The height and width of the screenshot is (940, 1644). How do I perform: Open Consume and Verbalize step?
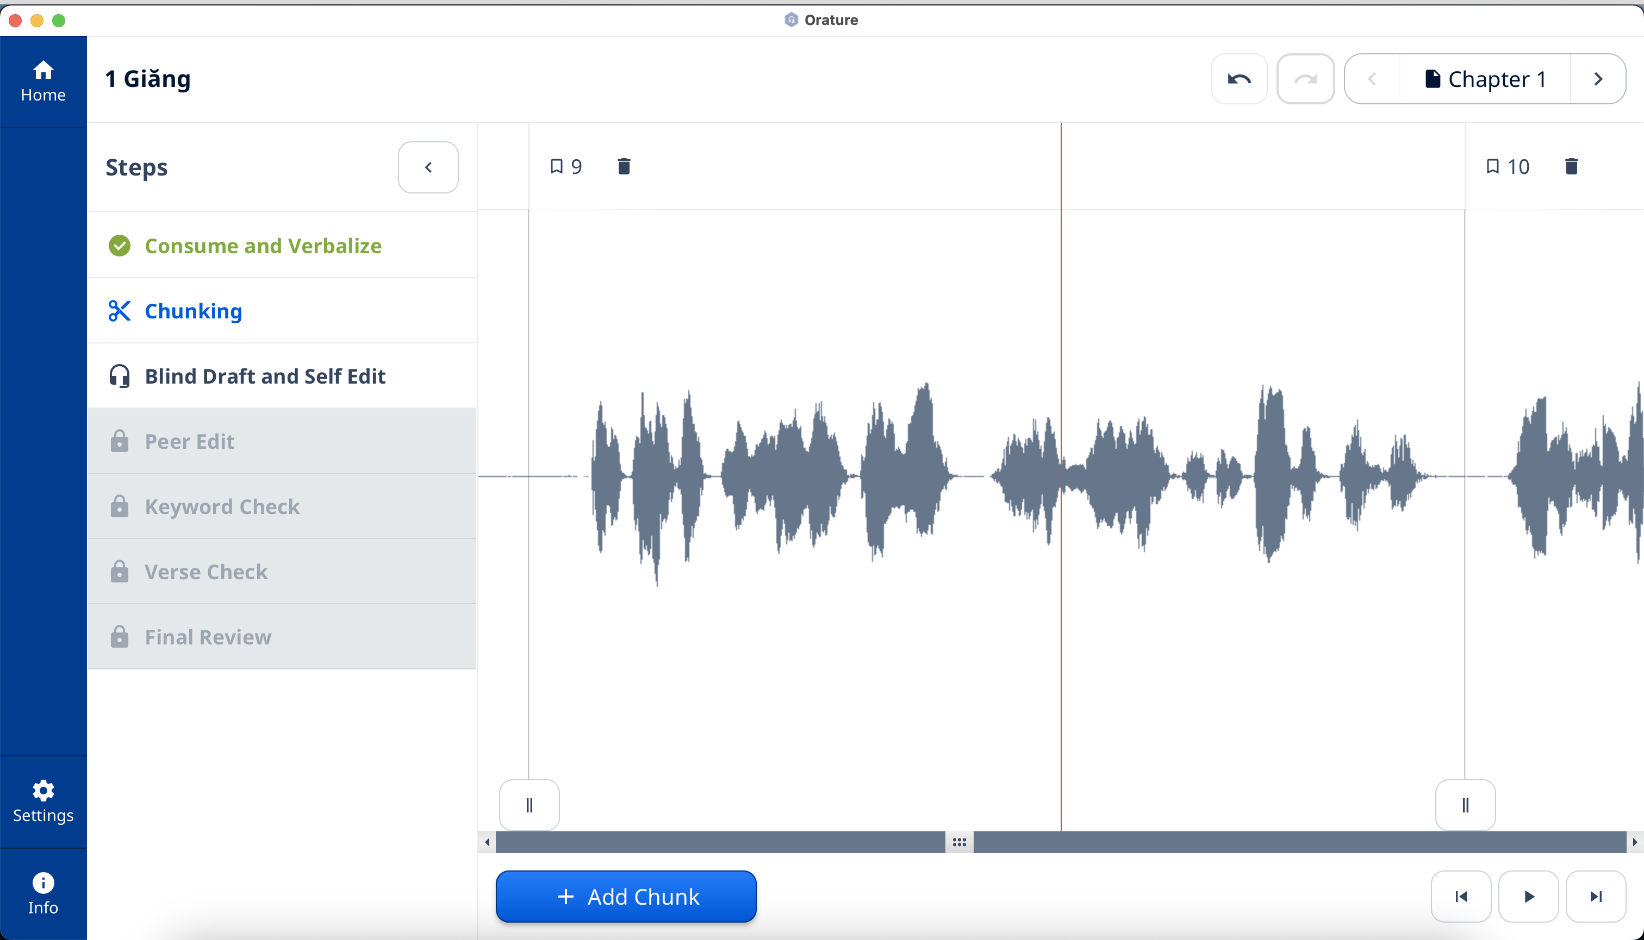pos(263,246)
